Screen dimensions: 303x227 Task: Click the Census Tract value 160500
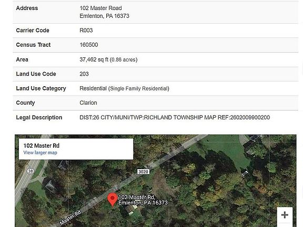(x=89, y=45)
